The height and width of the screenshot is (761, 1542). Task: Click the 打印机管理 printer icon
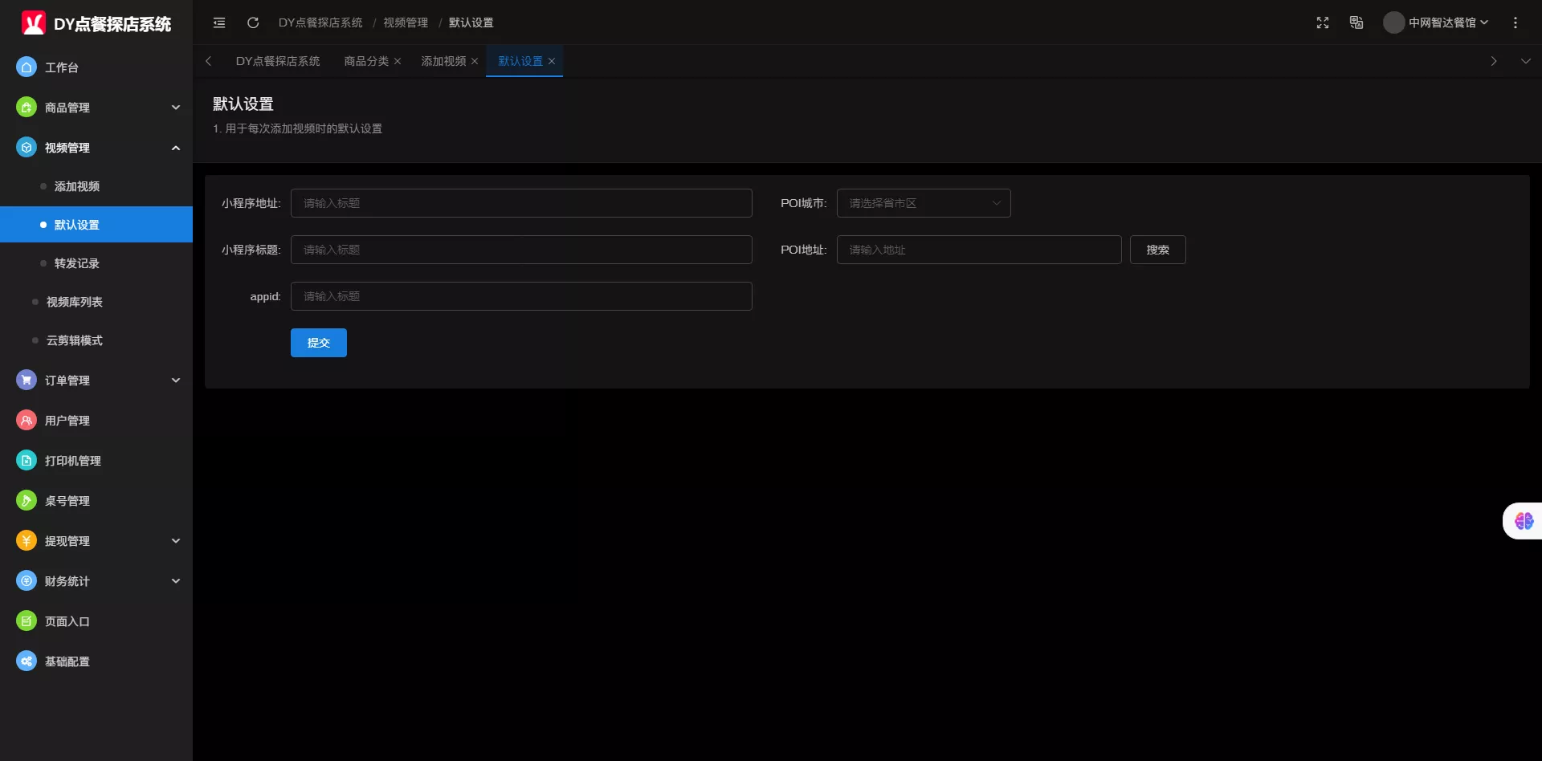click(27, 461)
